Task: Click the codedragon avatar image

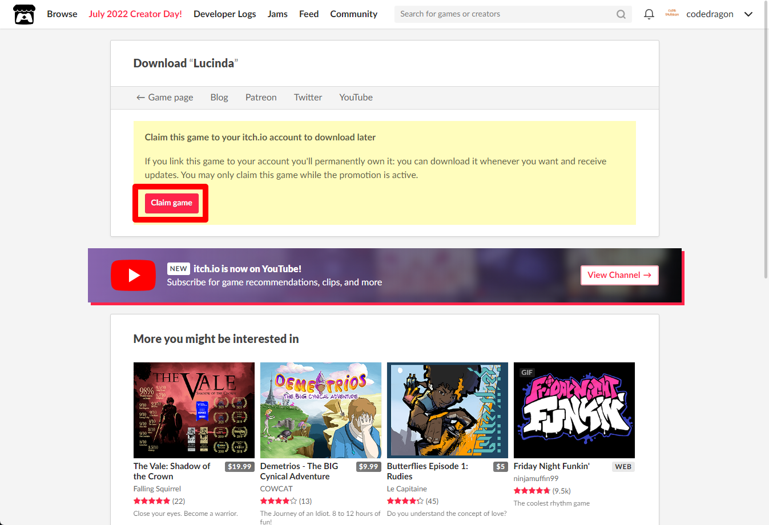Action: [672, 14]
